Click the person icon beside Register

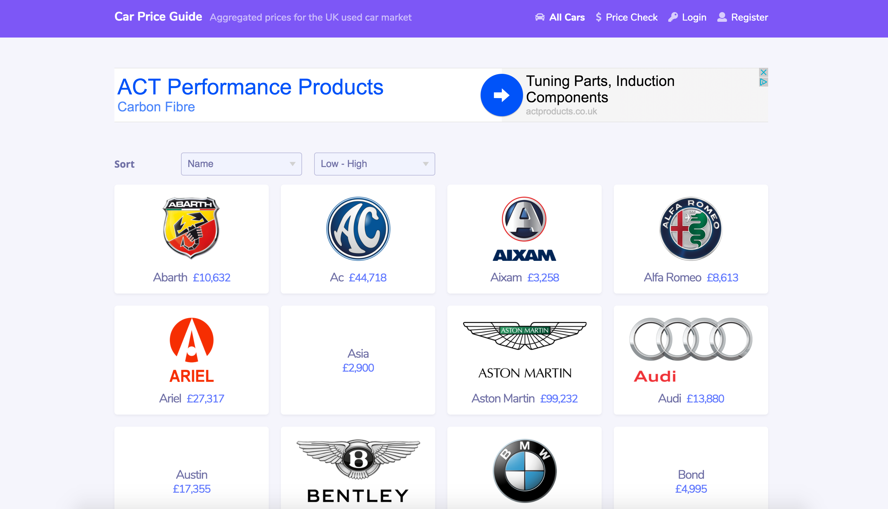pos(722,17)
